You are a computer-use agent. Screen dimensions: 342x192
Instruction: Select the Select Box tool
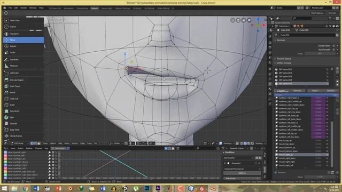[x=24, y=20]
